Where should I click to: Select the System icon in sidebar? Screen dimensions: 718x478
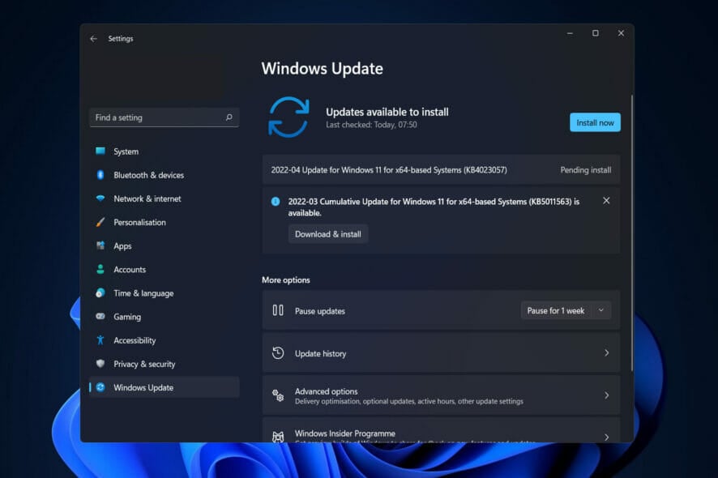102,152
